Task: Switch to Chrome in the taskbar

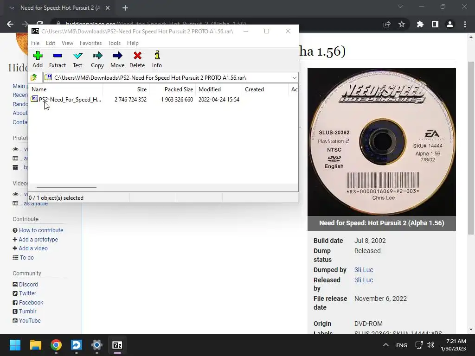Action: click(56, 345)
